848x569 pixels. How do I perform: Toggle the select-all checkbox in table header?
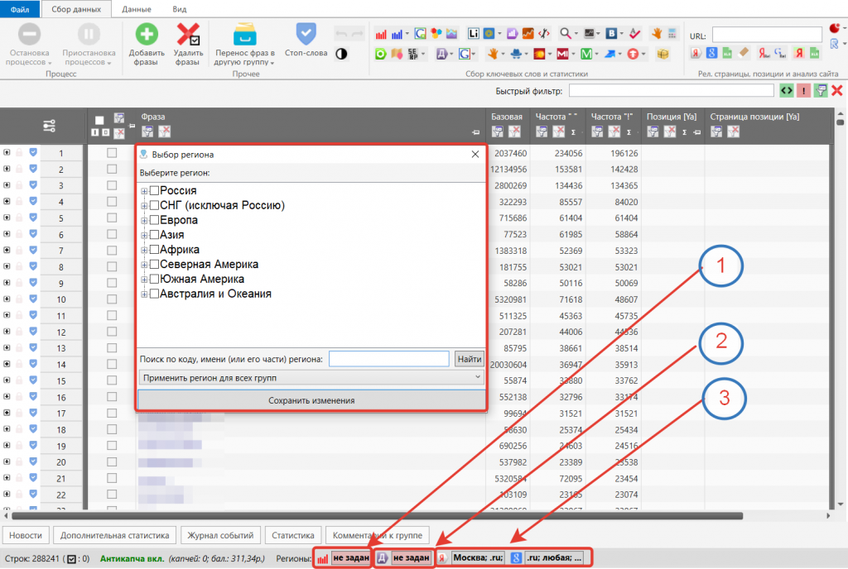click(99, 121)
